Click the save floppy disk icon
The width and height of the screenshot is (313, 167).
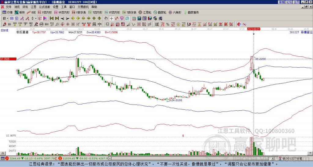coord(150,18)
